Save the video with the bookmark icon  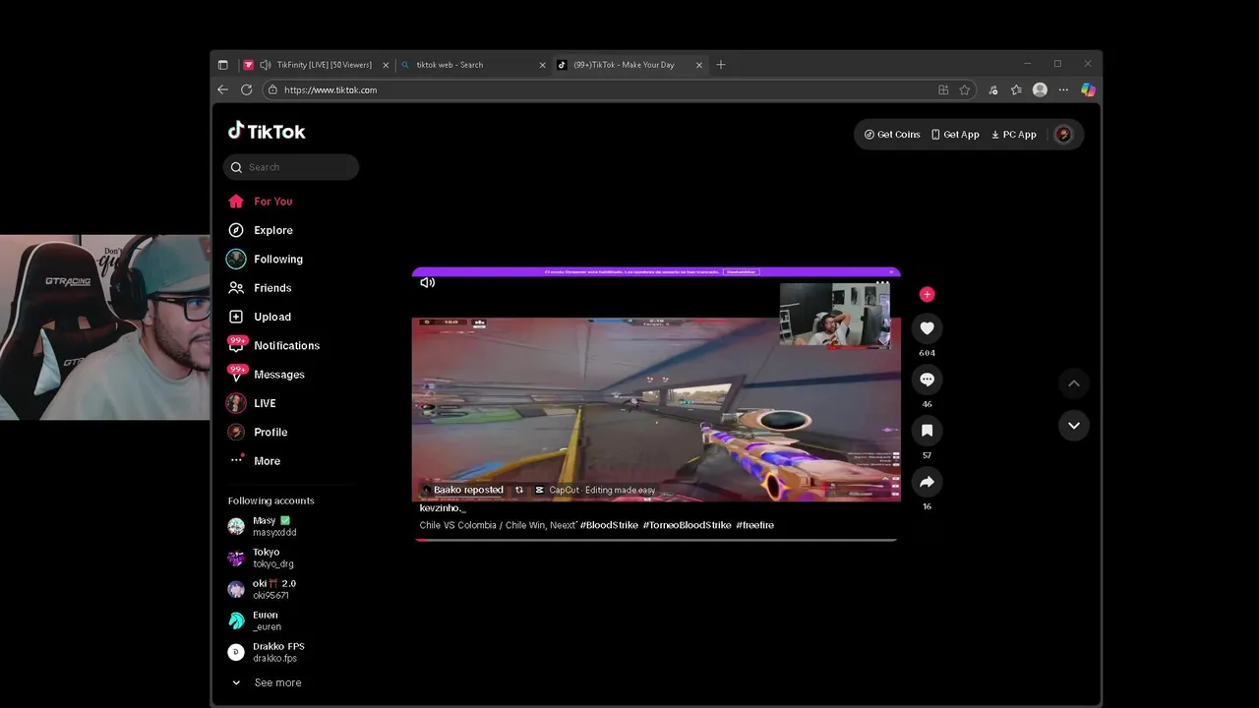coord(927,431)
